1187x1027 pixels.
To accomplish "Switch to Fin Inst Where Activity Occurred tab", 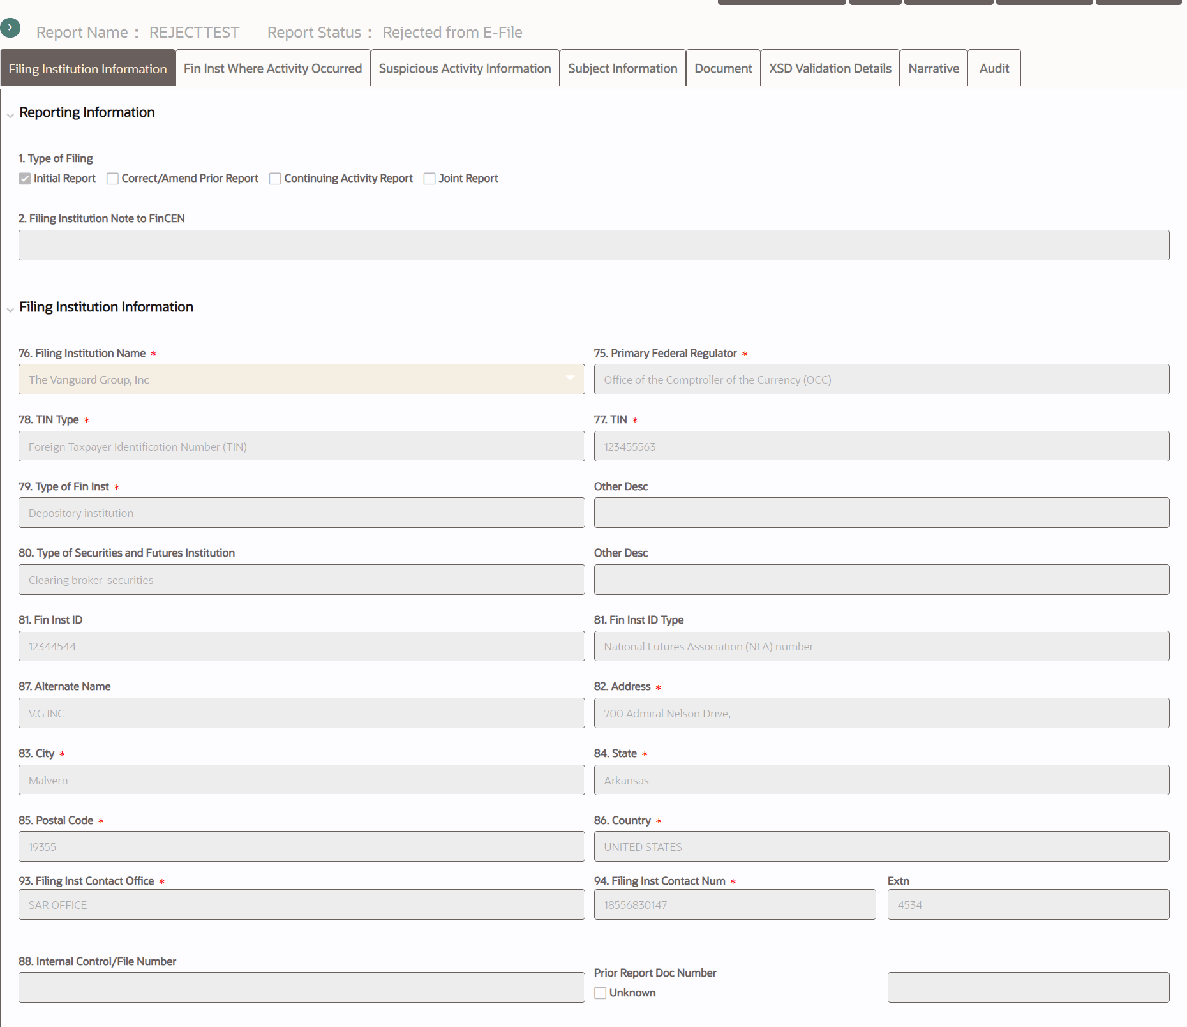I will coord(273,68).
